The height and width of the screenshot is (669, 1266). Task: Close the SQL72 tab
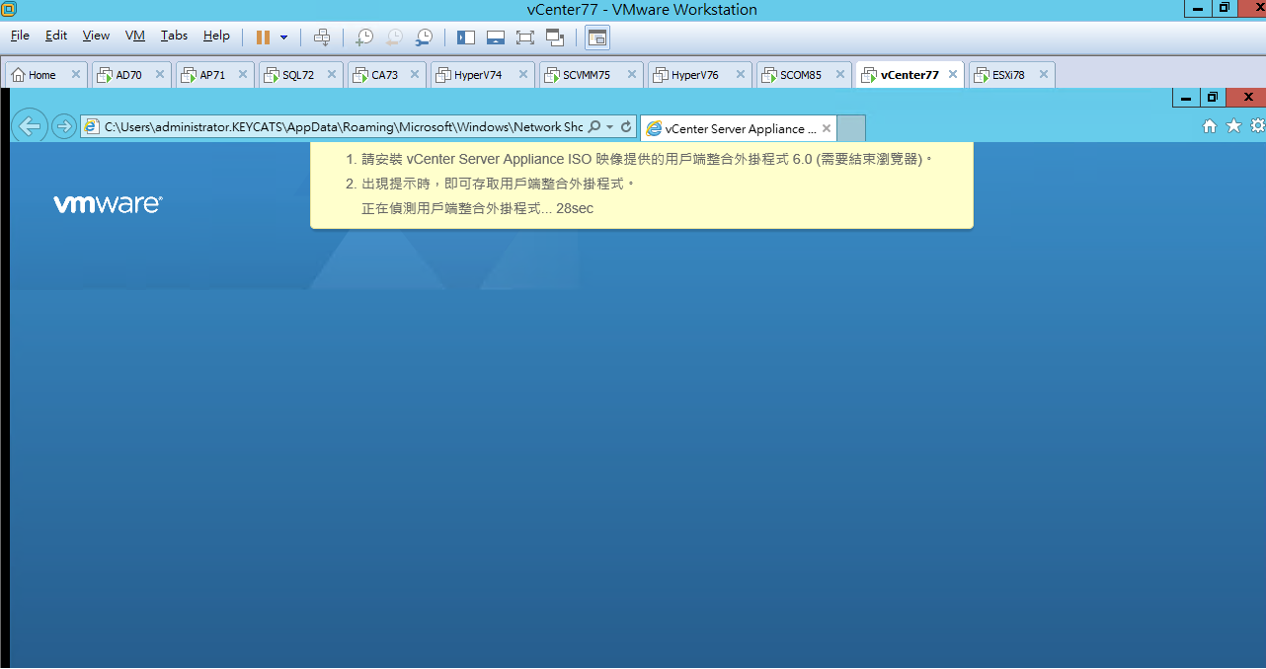click(x=332, y=74)
